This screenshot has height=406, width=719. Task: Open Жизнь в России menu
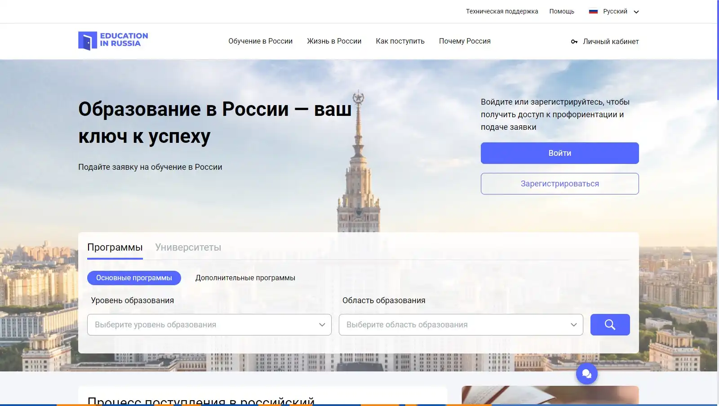point(334,41)
